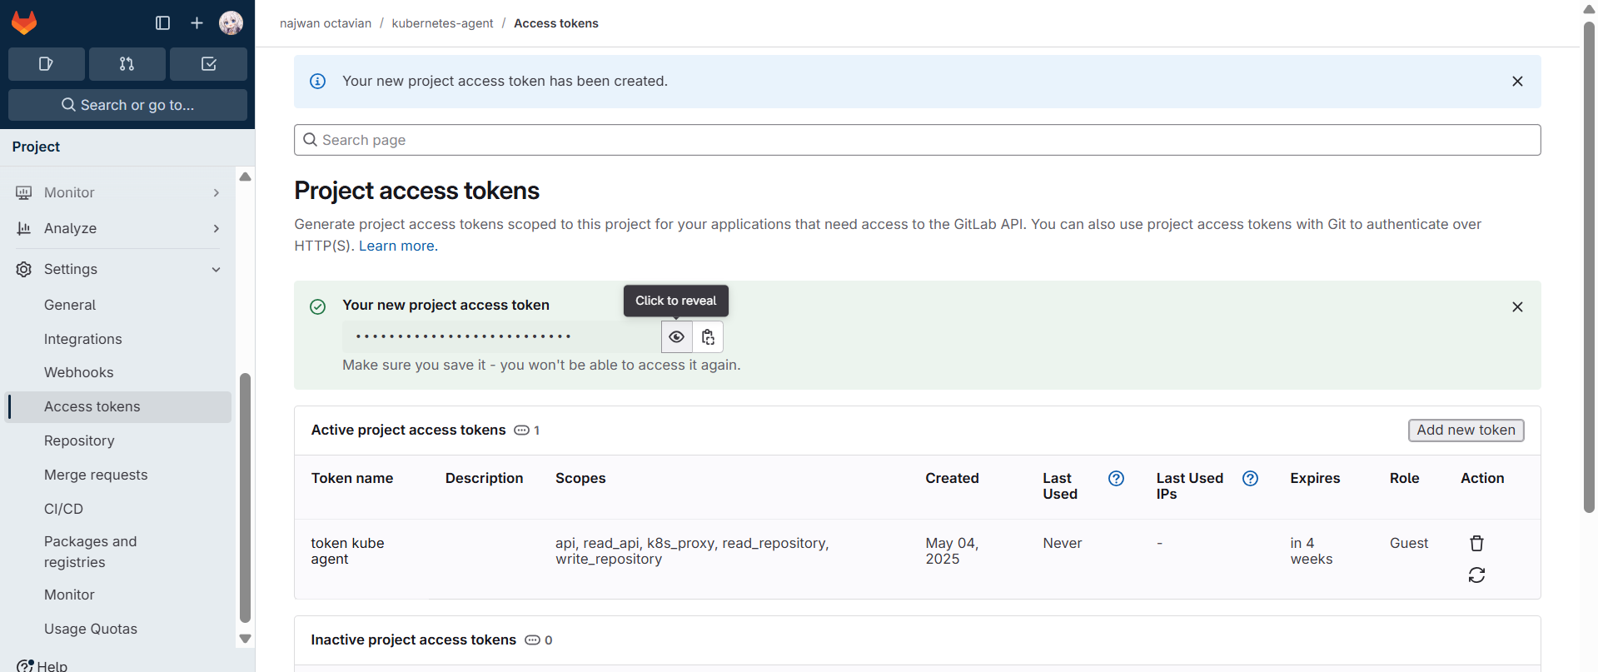Click the GitLab fox logo
The width and height of the screenshot is (1598, 672).
pos(24,22)
